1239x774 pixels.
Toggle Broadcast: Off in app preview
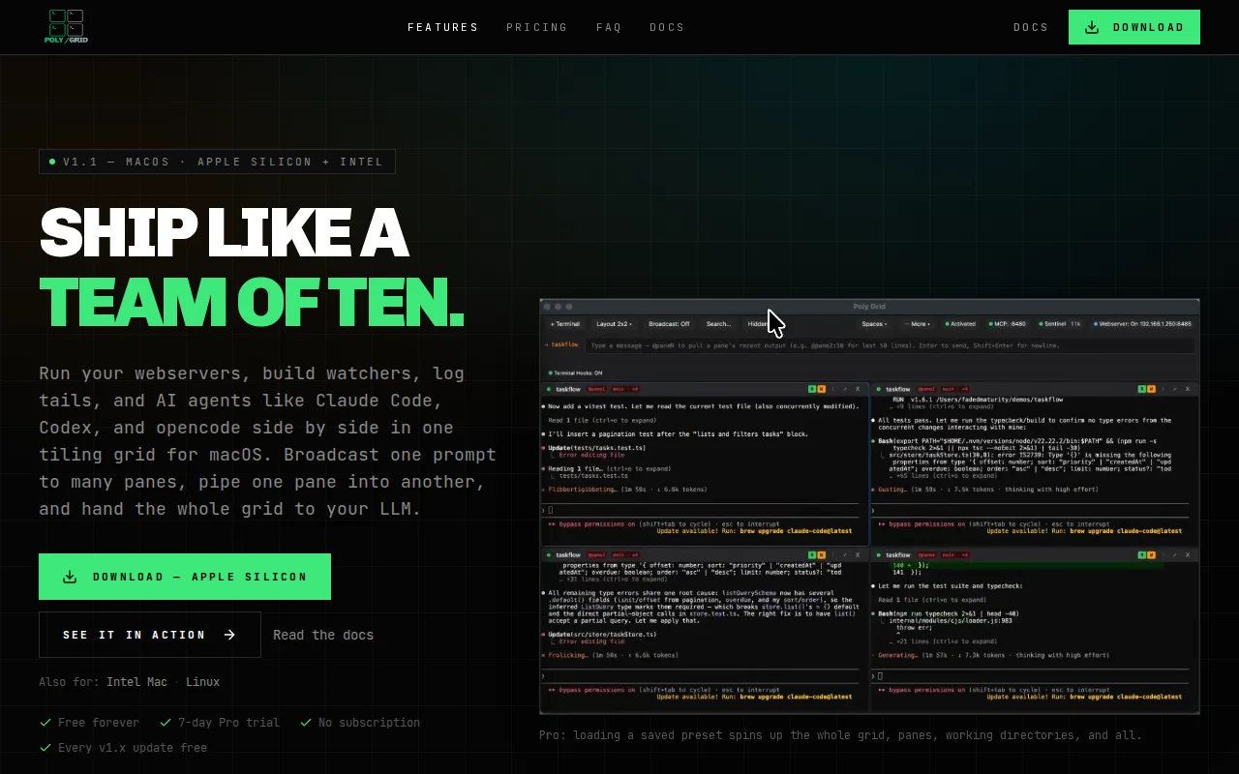click(669, 324)
